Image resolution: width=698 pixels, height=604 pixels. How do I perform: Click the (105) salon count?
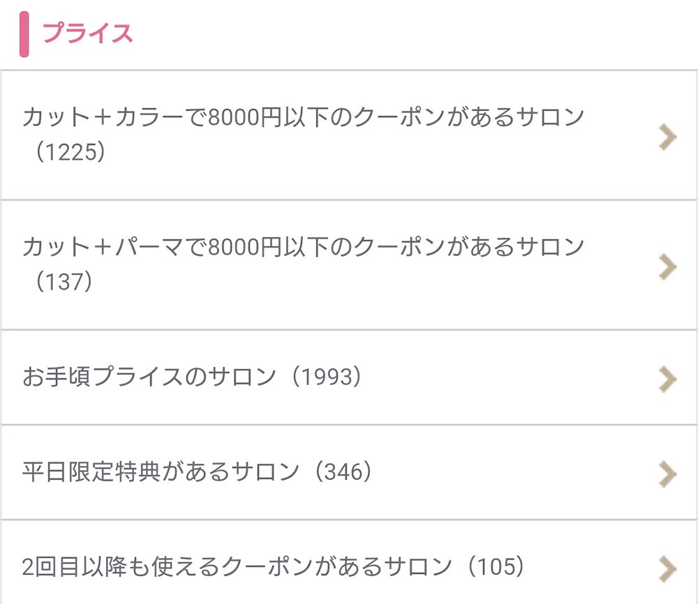496,567
